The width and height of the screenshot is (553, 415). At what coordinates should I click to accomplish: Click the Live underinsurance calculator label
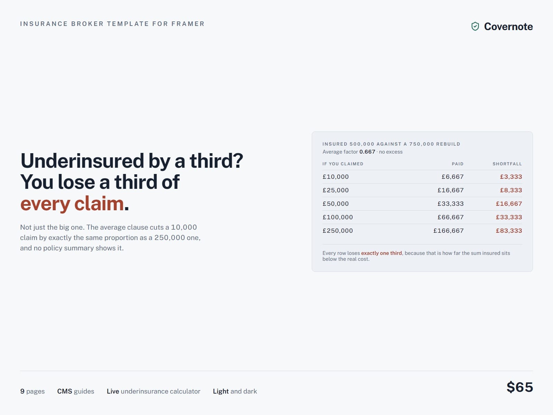click(x=153, y=391)
